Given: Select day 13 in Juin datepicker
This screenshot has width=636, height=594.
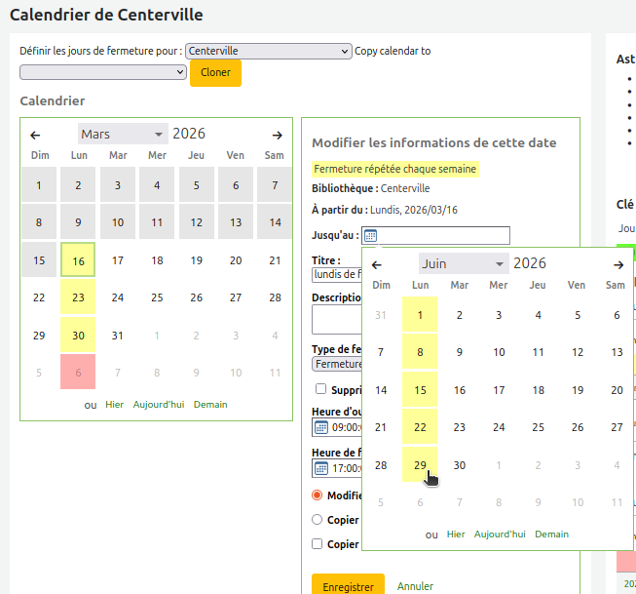Looking at the screenshot, I should click(x=617, y=352).
